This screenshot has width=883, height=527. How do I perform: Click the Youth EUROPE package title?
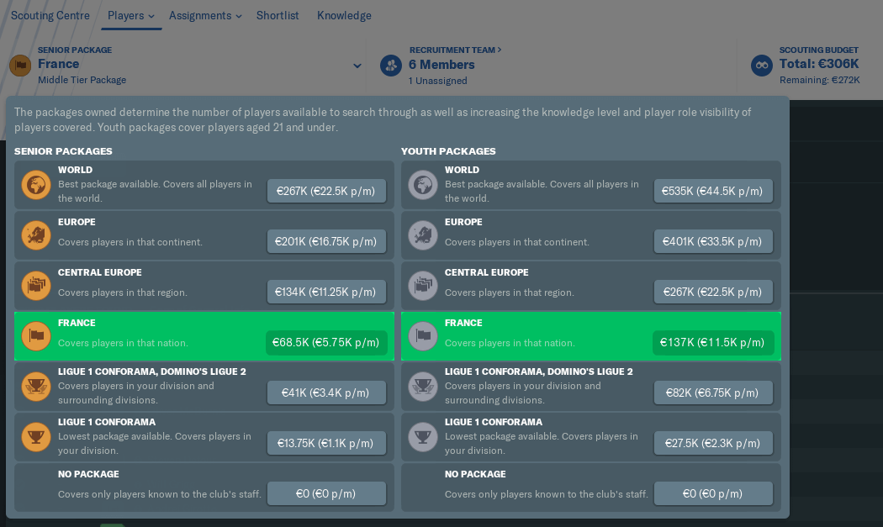pos(463,222)
